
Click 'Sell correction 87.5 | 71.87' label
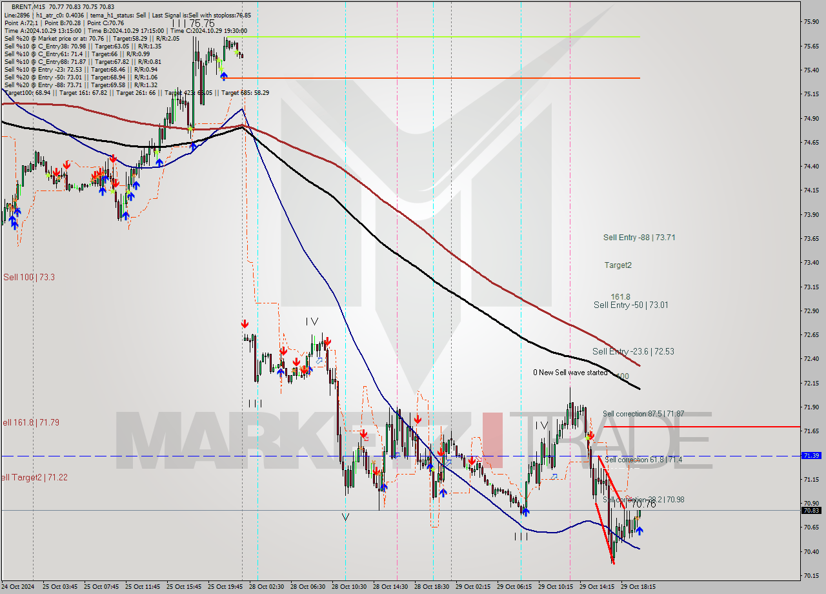click(643, 414)
